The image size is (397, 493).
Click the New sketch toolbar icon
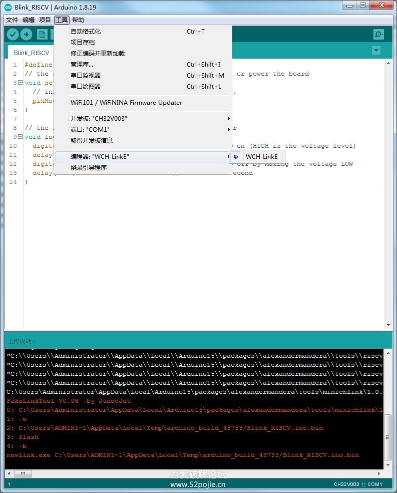tap(42, 34)
